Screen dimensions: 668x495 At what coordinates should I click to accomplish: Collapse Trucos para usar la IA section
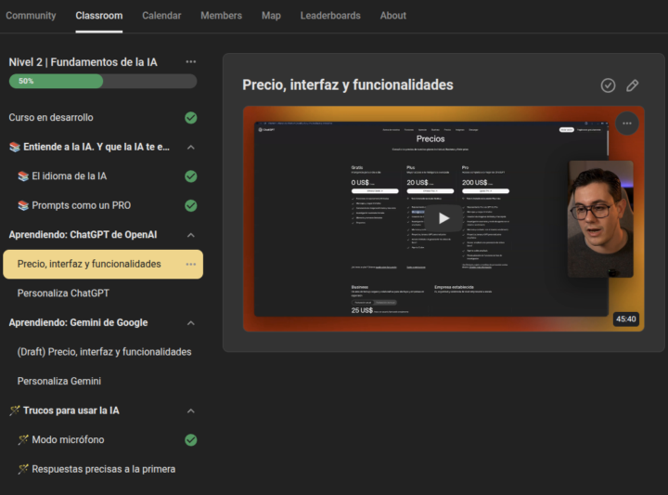[191, 410]
